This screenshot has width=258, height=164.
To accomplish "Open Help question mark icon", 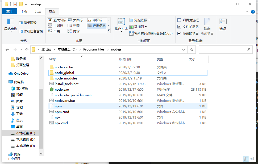I will [x=253, y=12].
